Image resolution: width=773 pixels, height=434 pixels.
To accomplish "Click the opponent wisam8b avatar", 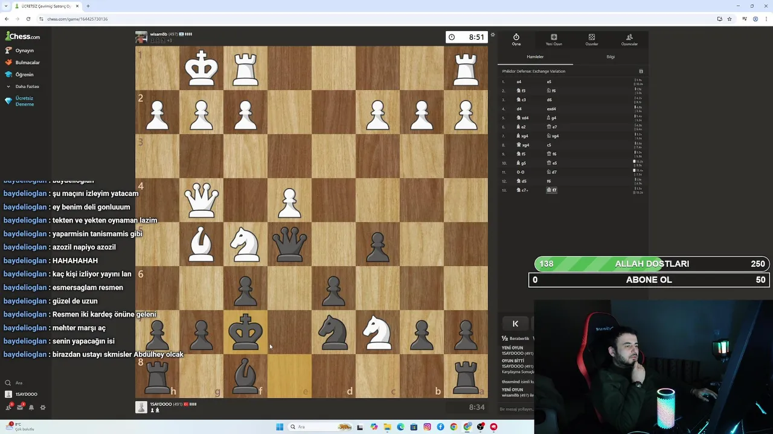I will click(141, 37).
